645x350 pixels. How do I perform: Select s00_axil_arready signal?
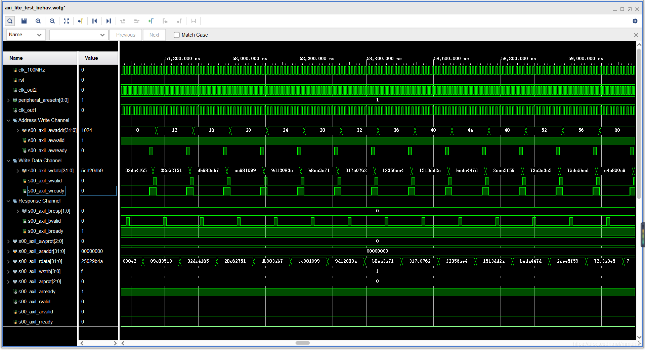[37, 292]
